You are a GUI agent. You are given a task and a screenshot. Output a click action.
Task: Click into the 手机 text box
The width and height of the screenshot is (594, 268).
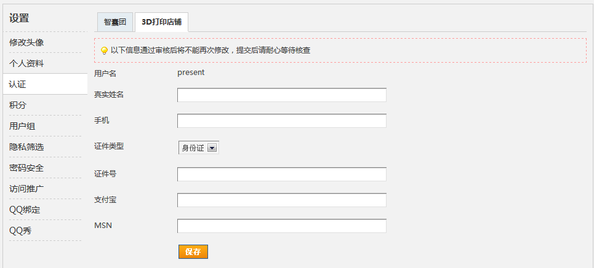282,120
